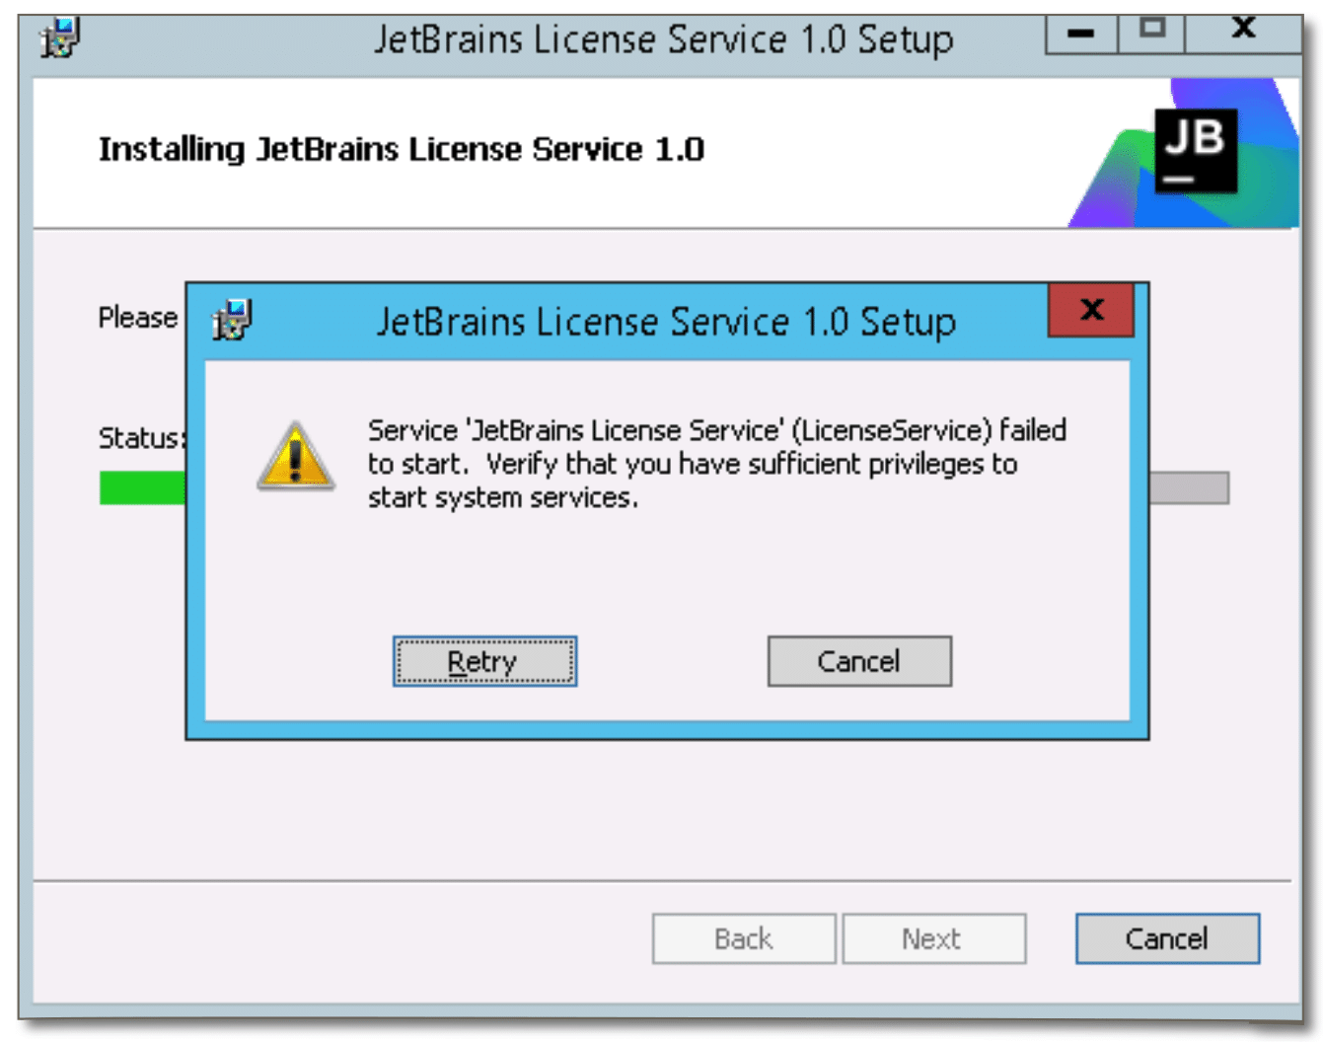The image size is (1323, 1042).
Task: Close the error dialog with the red X
Action: [x=1091, y=310]
